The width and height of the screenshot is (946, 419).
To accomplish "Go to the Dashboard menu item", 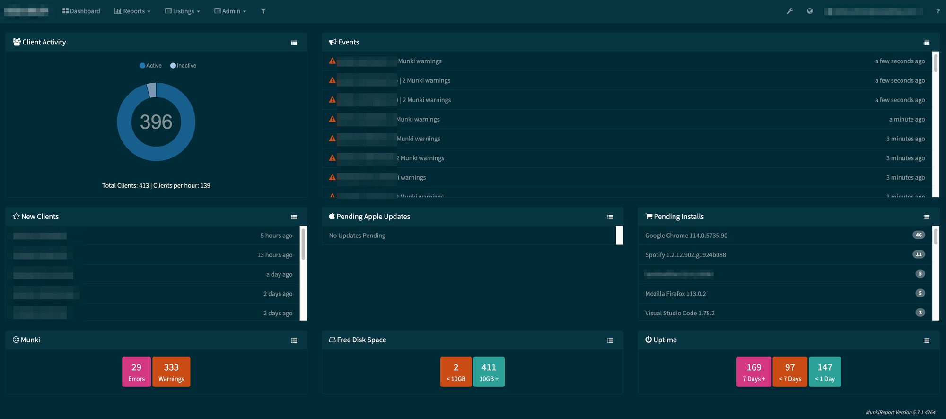I will click(x=81, y=11).
